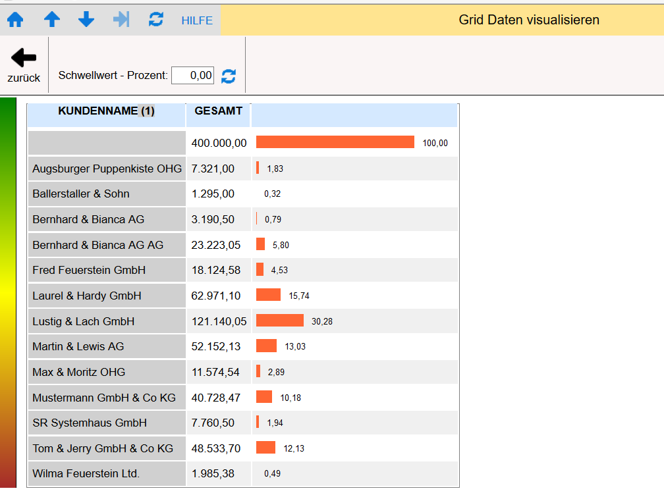
Task: Sort by KUNDENNAME column header
Action: coord(106,111)
